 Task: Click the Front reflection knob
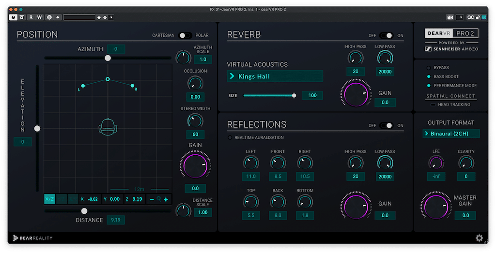tap(278, 163)
